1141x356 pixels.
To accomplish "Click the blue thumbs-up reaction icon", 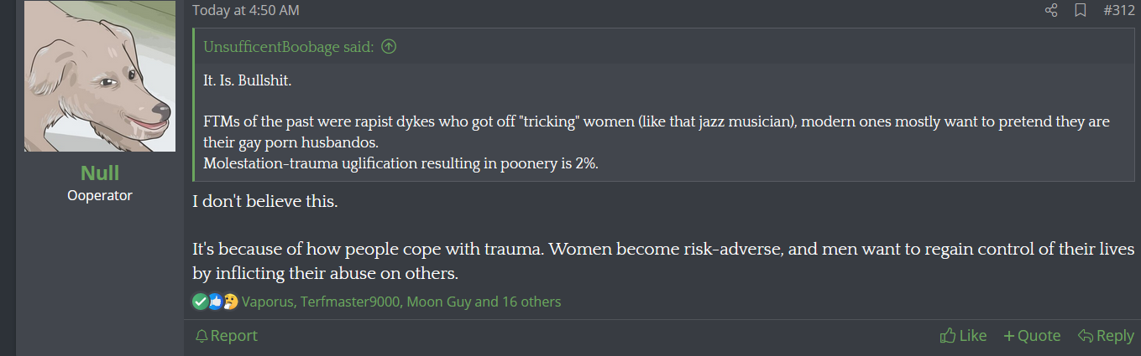I will point(215,302).
